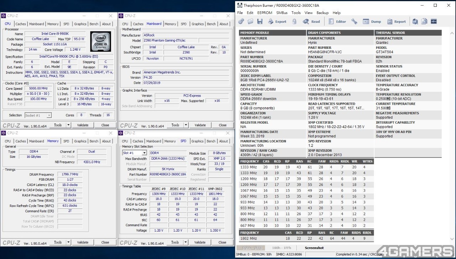Viewport: 456px width, 259px height.
Task: Switch to SPD tab in the Memory window
Action: pos(66,141)
